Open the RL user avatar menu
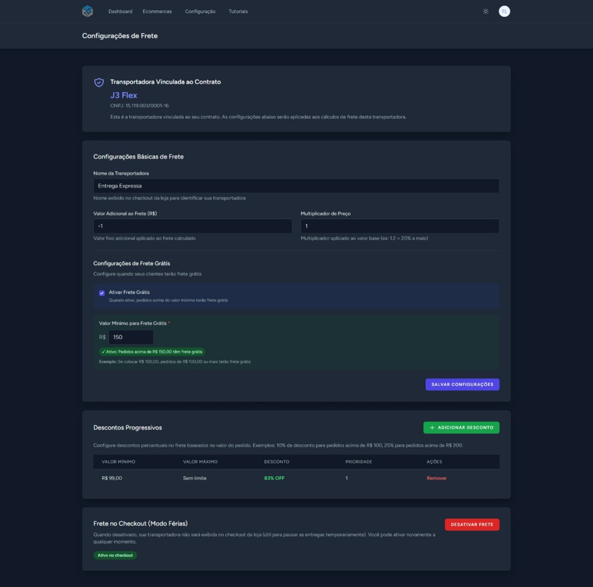This screenshot has height=587, width=593. pyautogui.click(x=504, y=12)
